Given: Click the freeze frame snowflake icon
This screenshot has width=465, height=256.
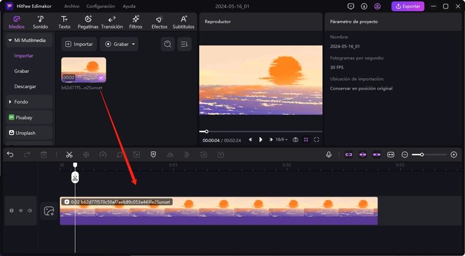Looking at the screenshot, I should [x=86, y=155].
